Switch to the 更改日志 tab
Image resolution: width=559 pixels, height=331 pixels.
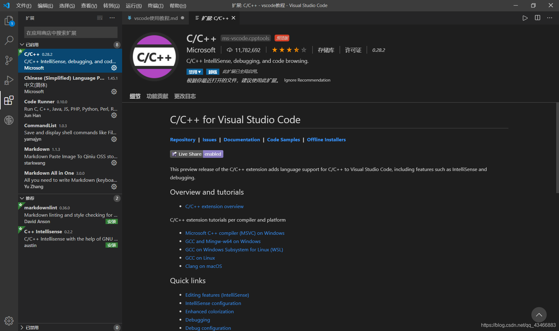pos(185,96)
